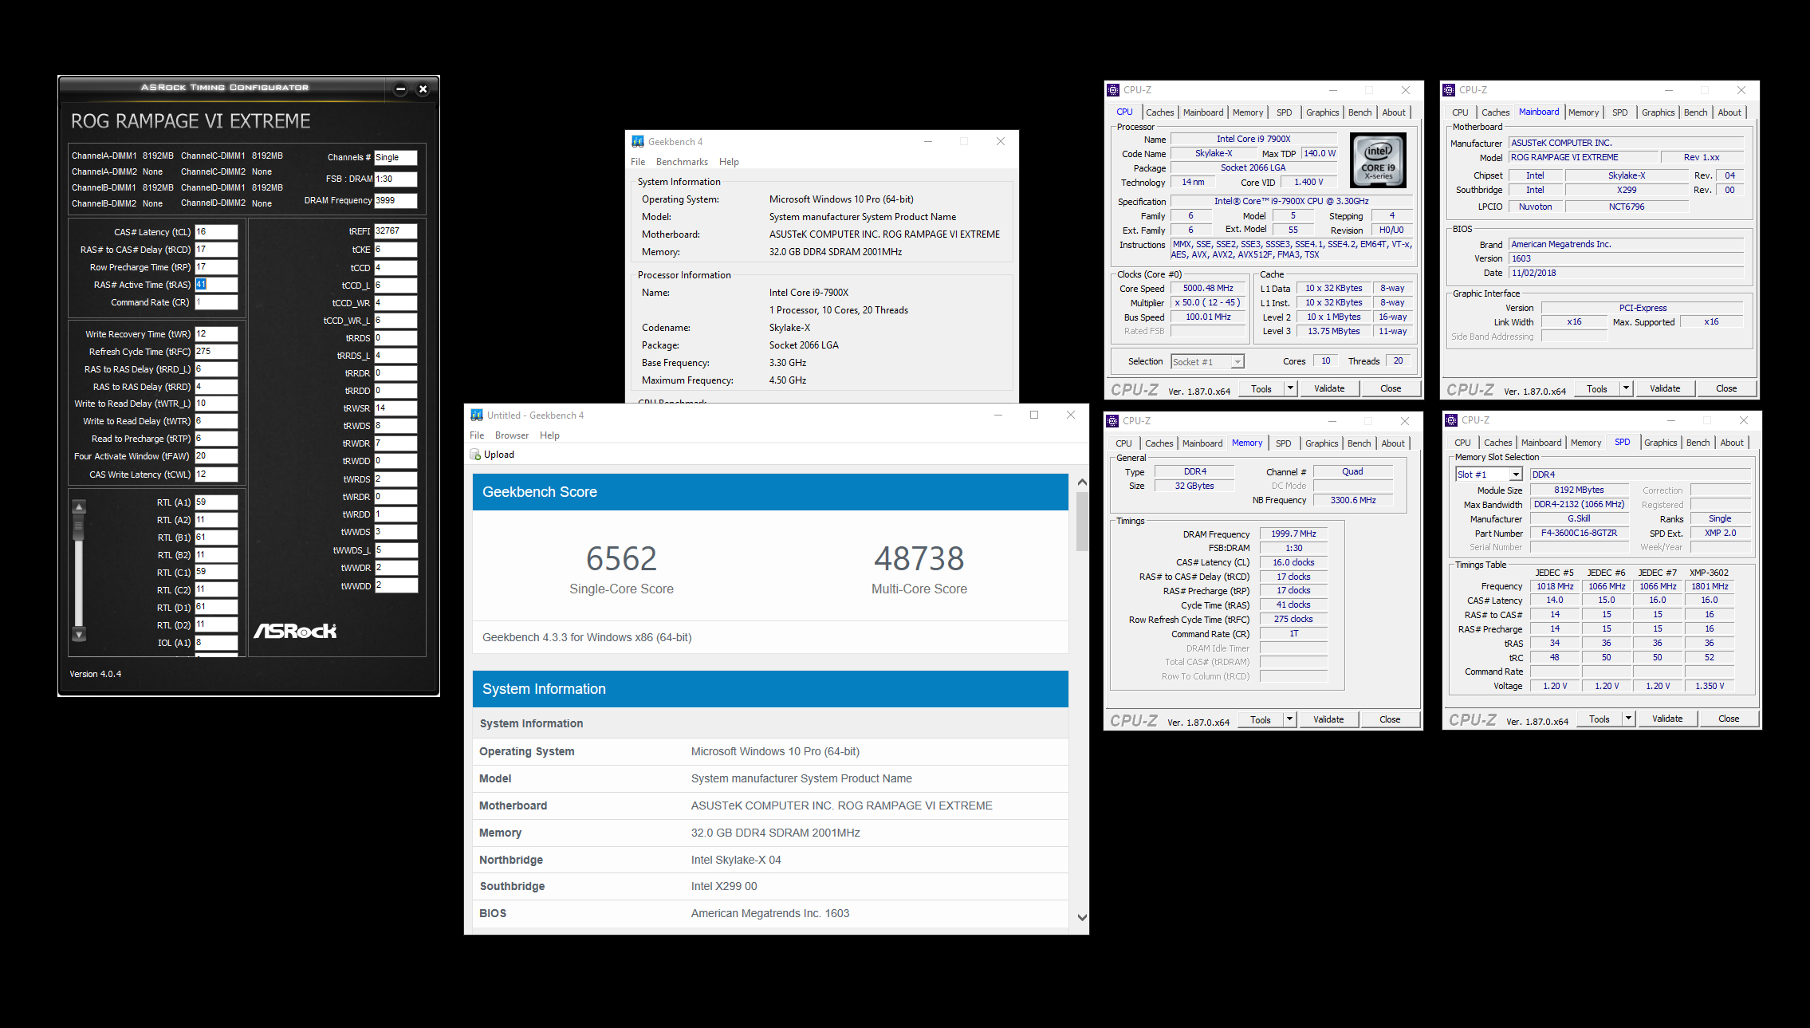The width and height of the screenshot is (1810, 1028).
Task: Click the tRWSR value field
Action: tap(395, 408)
